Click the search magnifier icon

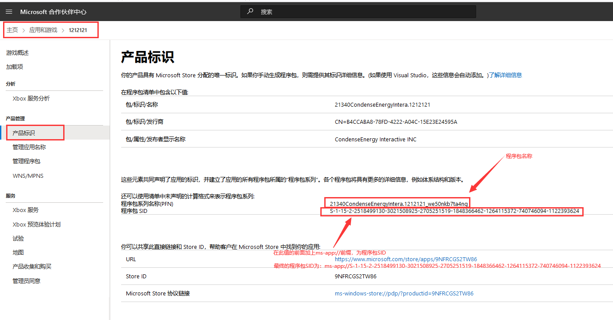tap(250, 11)
